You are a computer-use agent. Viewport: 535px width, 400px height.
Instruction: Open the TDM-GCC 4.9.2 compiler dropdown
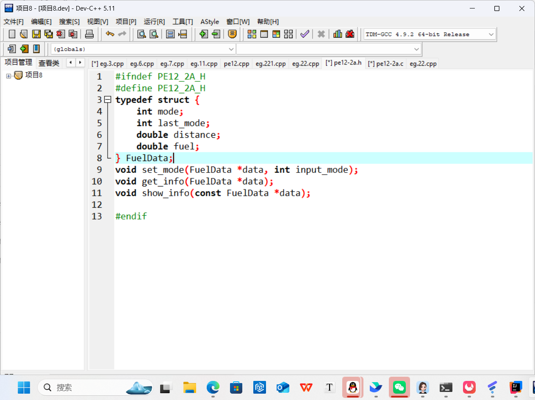(x=430, y=34)
